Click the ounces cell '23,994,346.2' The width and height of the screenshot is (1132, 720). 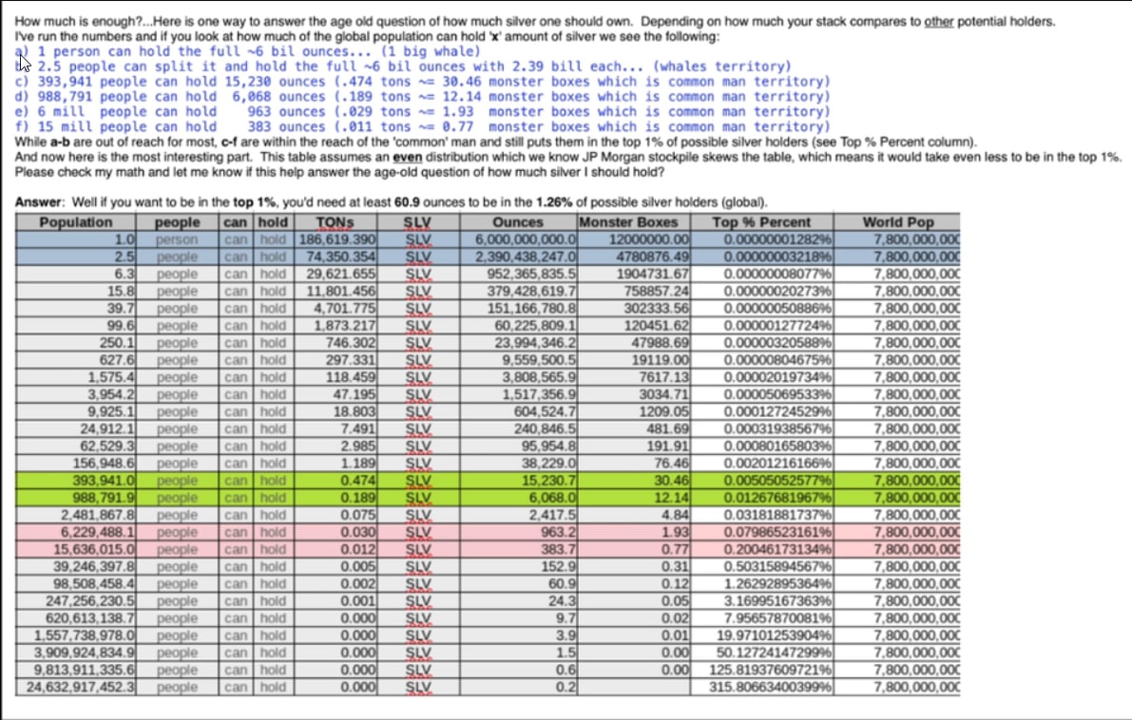[x=518, y=343]
